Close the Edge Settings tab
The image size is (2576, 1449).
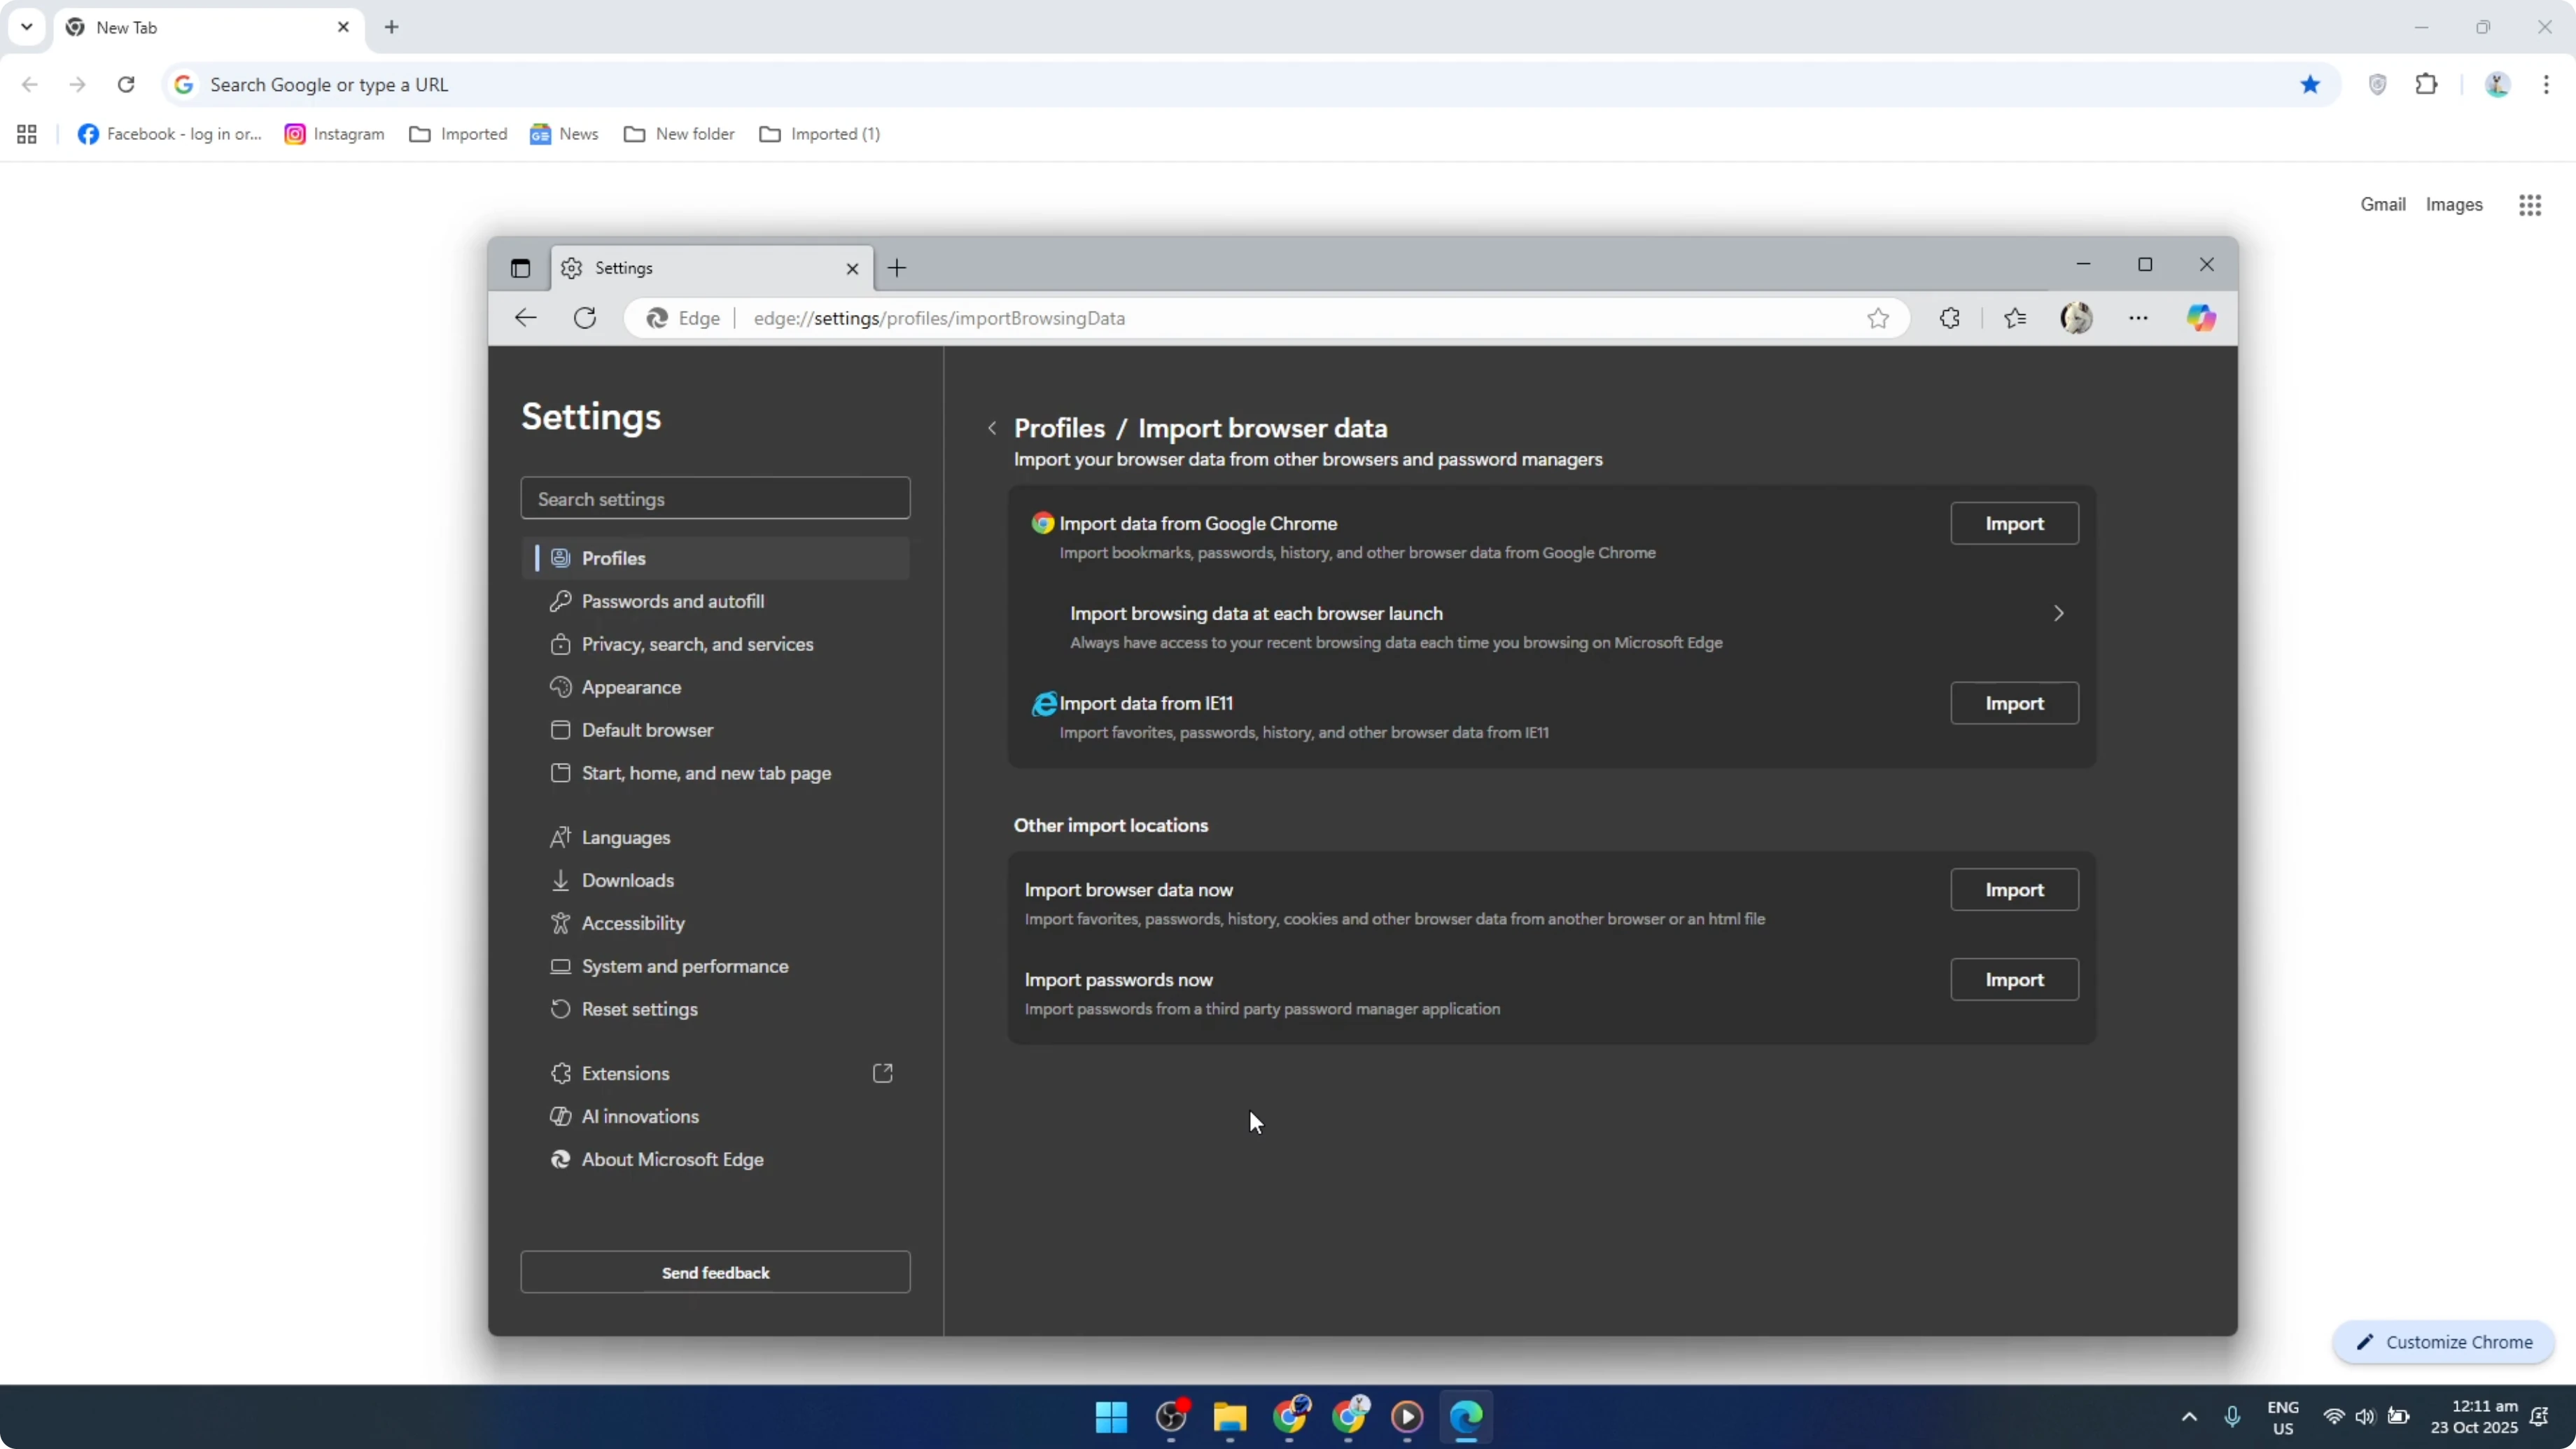pos(852,268)
